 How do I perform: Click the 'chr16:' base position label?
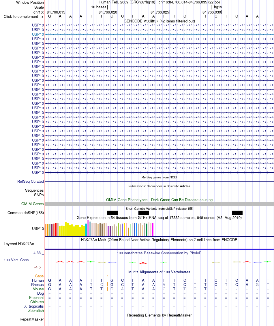pyautogui.click(x=39, y=12)
